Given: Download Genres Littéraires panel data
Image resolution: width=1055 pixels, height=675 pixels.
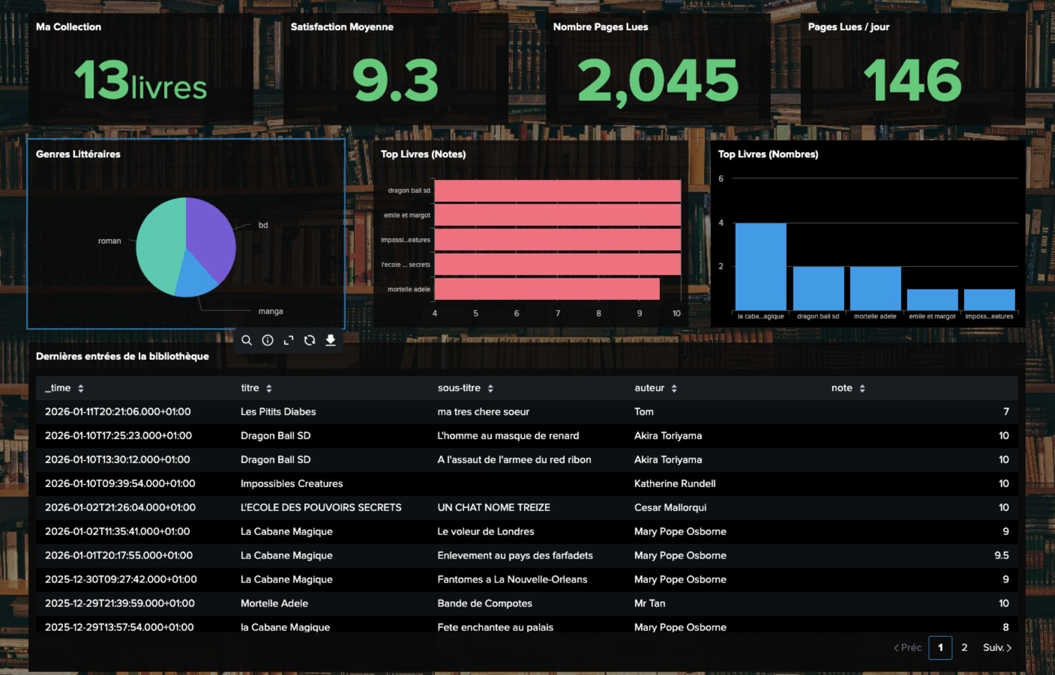Looking at the screenshot, I should (331, 340).
